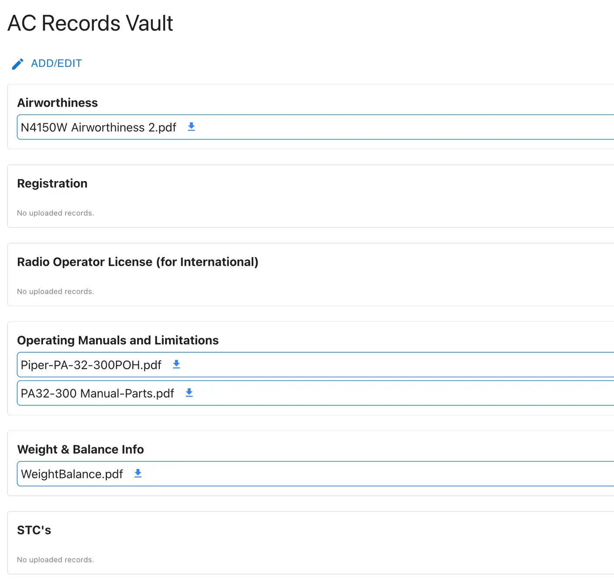Viewport: 614px width, 588px height.
Task: Select the STC's section heading
Action: tap(34, 530)
